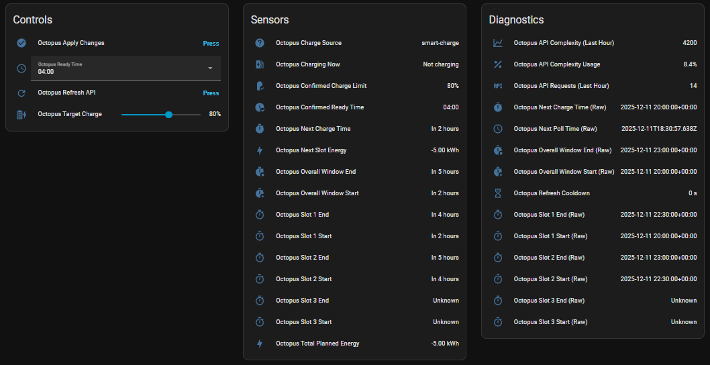Viewport: 710px width, 365px height.
Task: Click the Octopus Target Charge slider handle
Action: [x=169, y=115]
